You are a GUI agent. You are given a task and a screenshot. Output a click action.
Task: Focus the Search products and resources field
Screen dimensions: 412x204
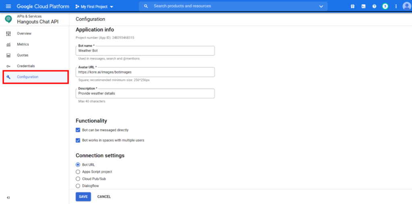tap(233, 6)
